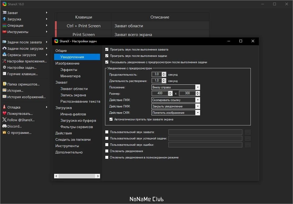Click the Захват camera icon in sidebar
The width and height of the screenshot is (293, 204).
tap(4, 12)
